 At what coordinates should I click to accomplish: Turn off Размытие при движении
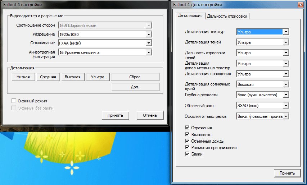(x=187, y=148)
